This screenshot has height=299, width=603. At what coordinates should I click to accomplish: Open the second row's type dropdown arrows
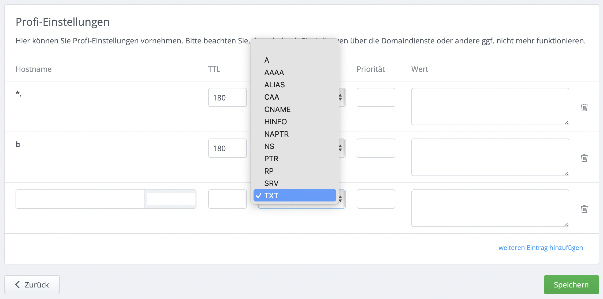click(341, 148)
